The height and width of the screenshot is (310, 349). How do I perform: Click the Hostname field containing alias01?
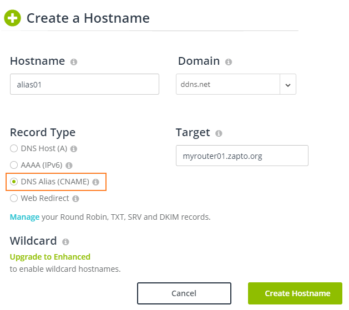pyautogui.click(x=84, y=84)
